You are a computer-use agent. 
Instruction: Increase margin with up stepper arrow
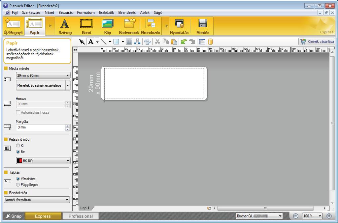pyautogui.click(x=67, y=126)
